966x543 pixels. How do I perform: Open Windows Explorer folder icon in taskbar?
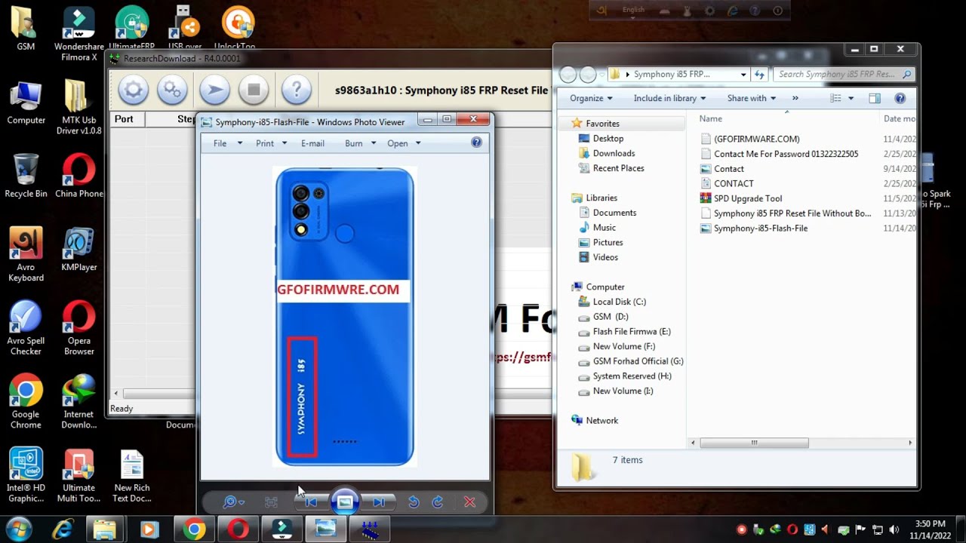click(104, 530)
